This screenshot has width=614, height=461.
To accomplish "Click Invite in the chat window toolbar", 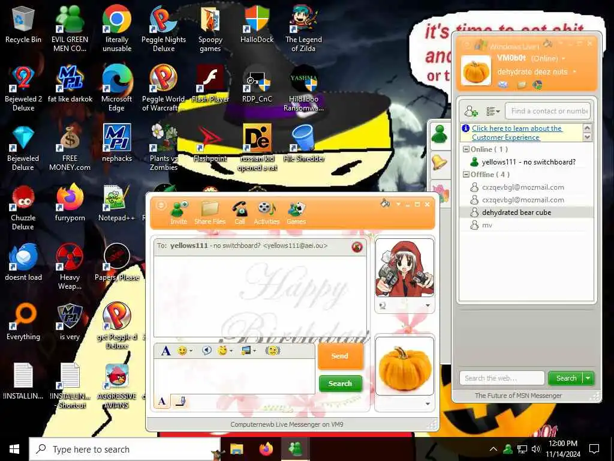I will [x=179, y=213].
